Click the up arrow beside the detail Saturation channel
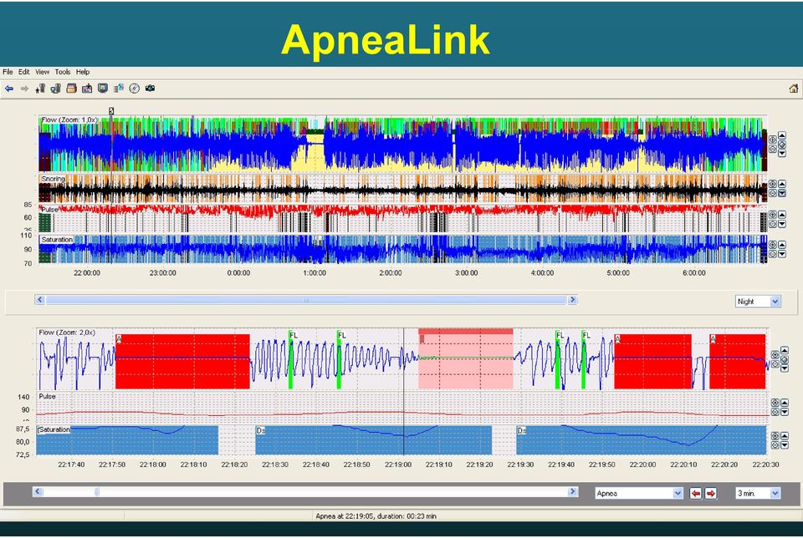The height and width of the screenshot is (538, 803). [785, 436]
